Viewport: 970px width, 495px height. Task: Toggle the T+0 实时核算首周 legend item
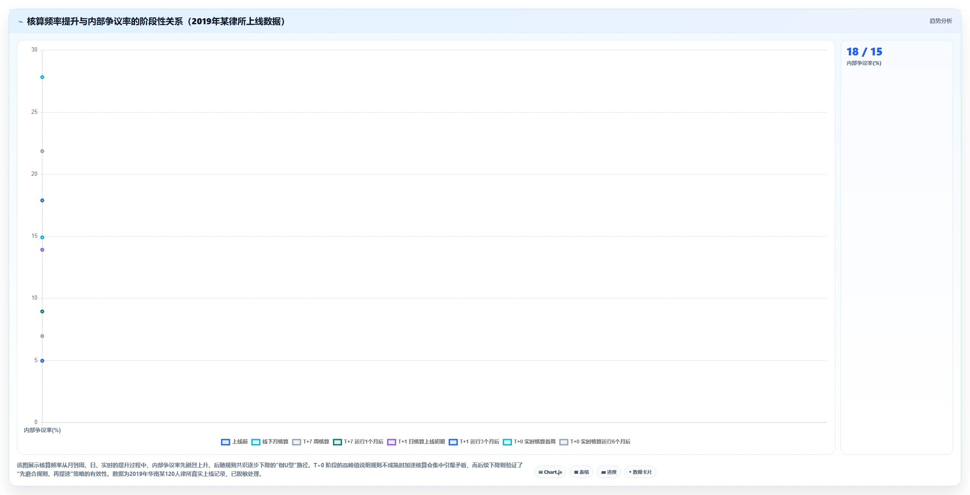[529, 442]
